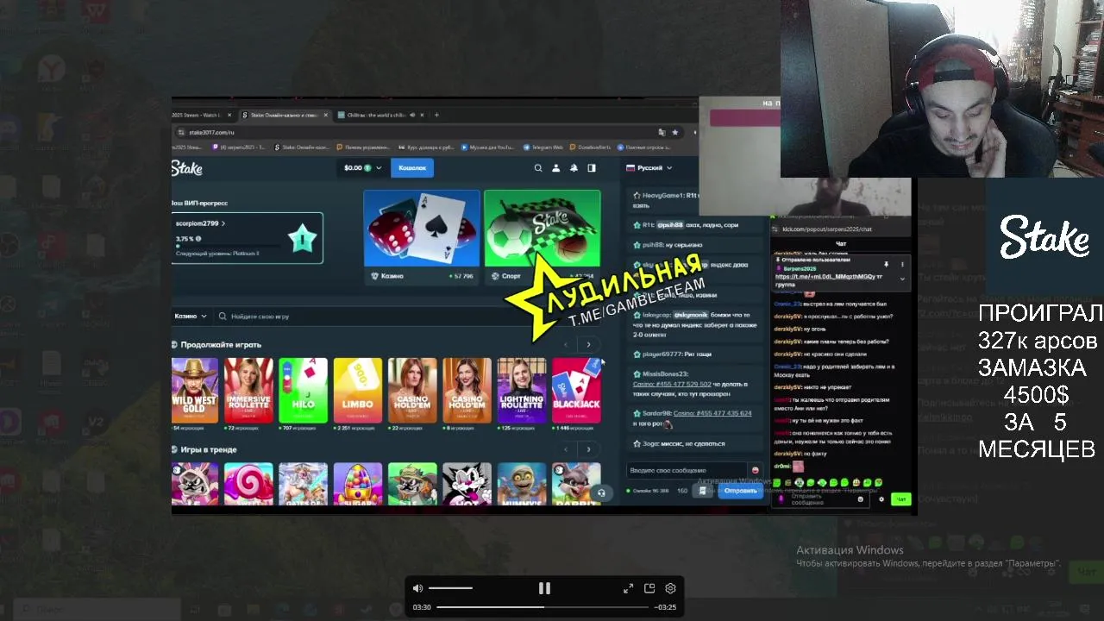
Task: Pause the video playback
Action: click(x=544, y=588)
